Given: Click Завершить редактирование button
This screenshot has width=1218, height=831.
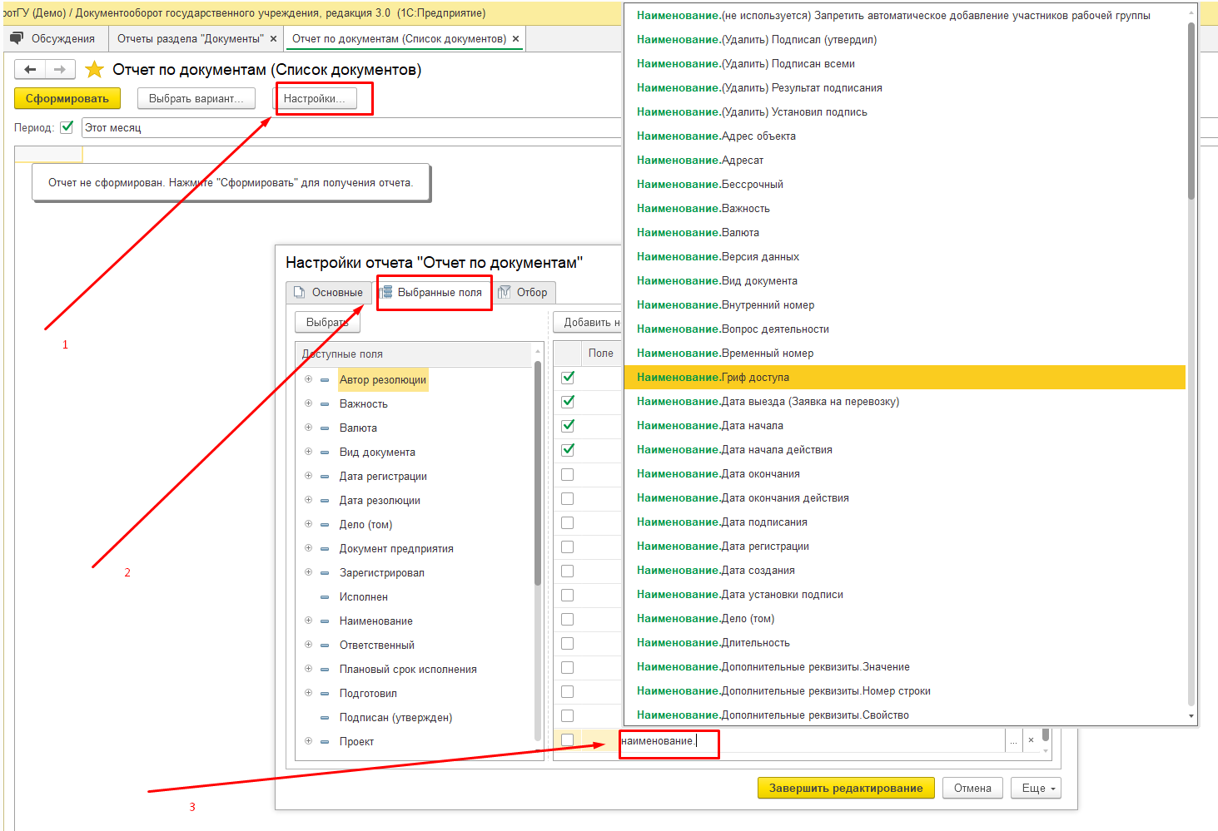Looking at the screenshot, I should click(x=846, y=789).
